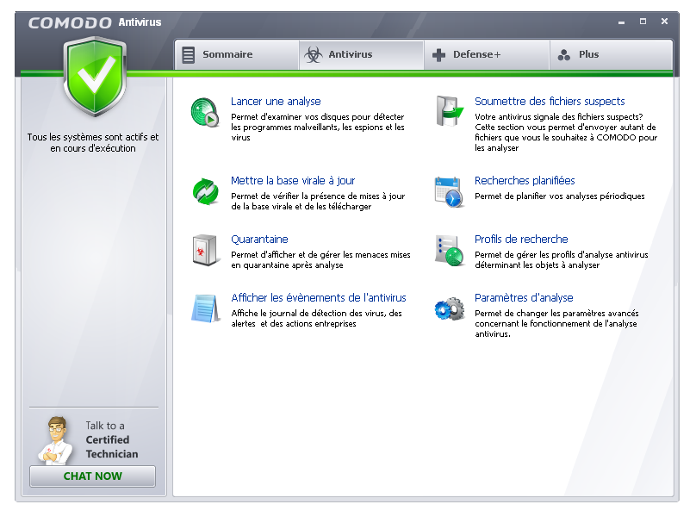Close the COMODO Antivirus window
The height and width of the screenshot is (523, 696).
pyautogui.click(x=664, y=22)
